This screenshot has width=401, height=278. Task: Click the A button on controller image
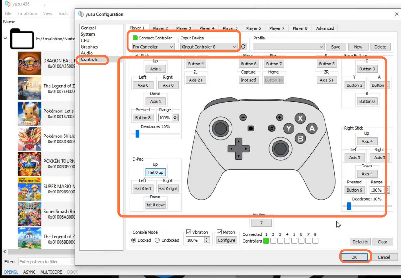[x=312, y=128]
